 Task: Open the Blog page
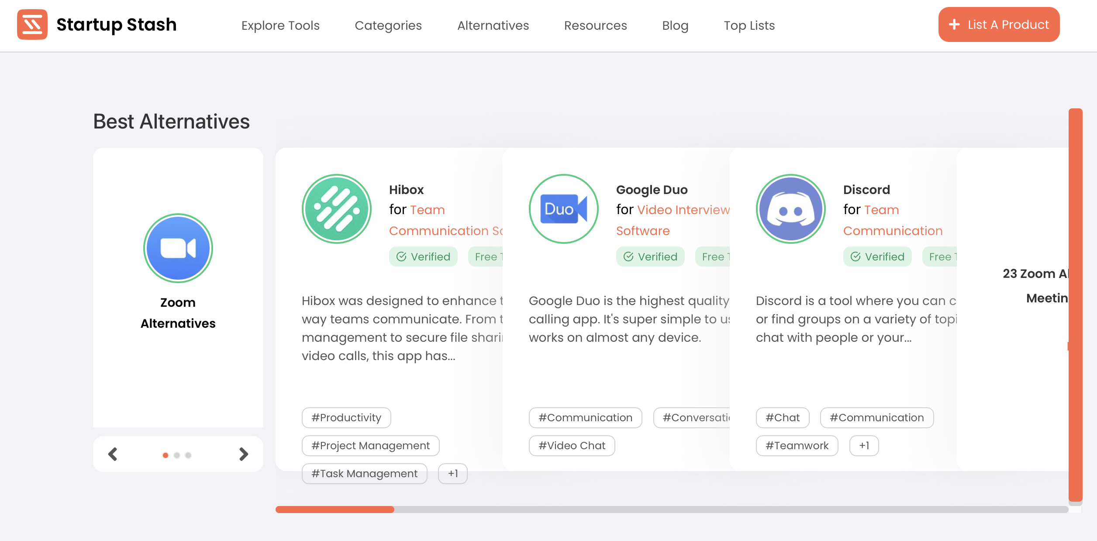(x=675, y=25)
